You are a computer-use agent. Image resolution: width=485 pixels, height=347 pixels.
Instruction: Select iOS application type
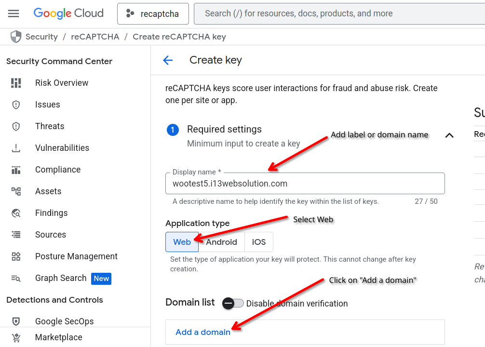pyautogui.click(x=259, y=242)
